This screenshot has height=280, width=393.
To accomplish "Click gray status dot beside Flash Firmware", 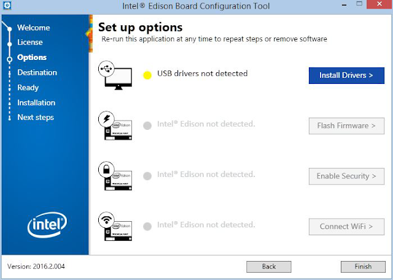I will click(147, 126).
